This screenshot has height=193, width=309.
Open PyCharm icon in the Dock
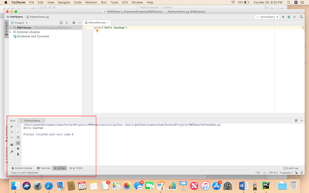(x=266, y=186)
